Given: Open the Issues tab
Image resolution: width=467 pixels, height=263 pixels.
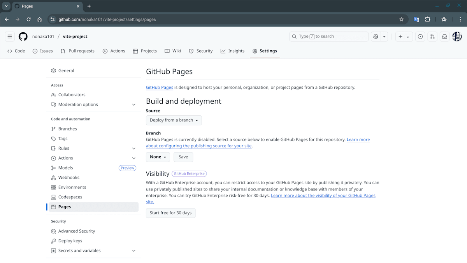Looking at the screenshot, I should [x=43, y=51].
